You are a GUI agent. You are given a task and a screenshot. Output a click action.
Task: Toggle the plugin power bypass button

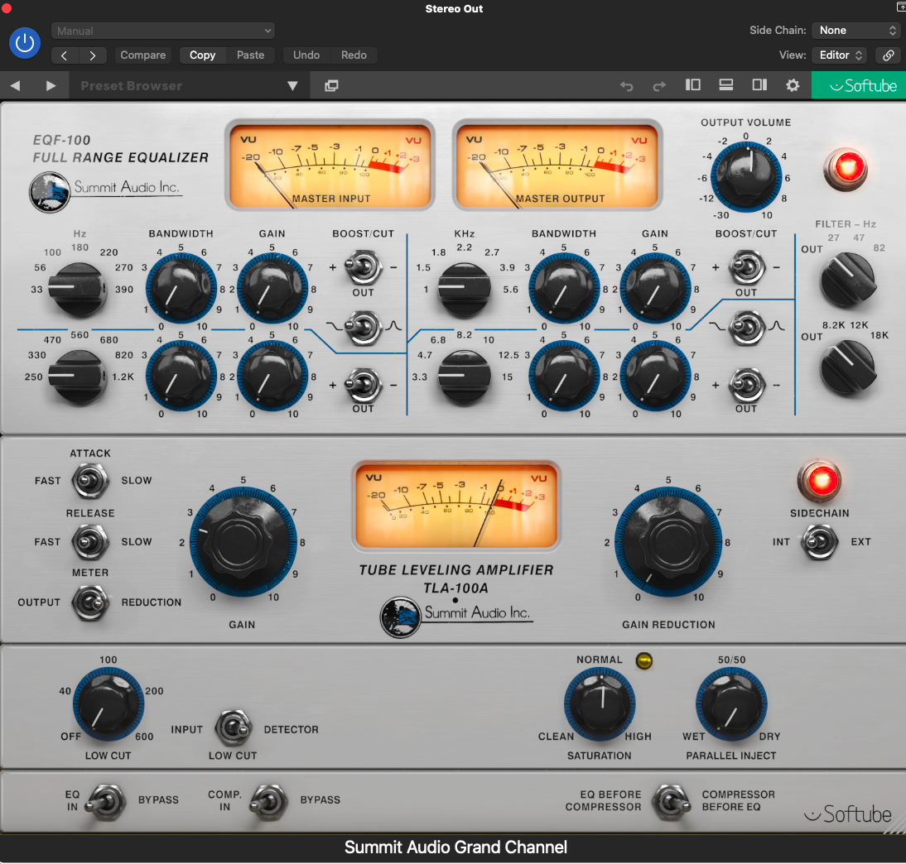(x=24, y=43)
